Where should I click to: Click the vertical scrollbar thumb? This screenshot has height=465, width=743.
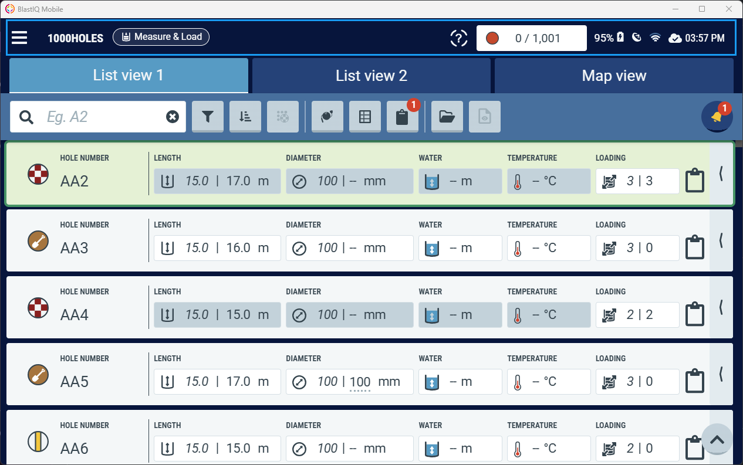pos(738,144)
